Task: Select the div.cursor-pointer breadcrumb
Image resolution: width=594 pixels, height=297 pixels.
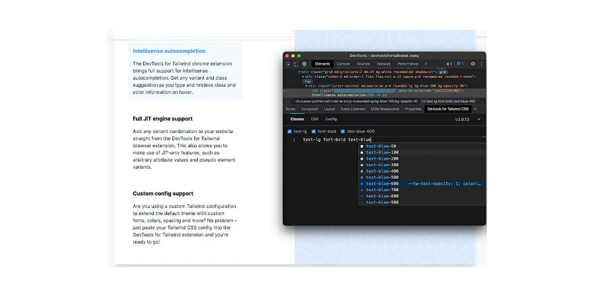Action: [356, 101]
